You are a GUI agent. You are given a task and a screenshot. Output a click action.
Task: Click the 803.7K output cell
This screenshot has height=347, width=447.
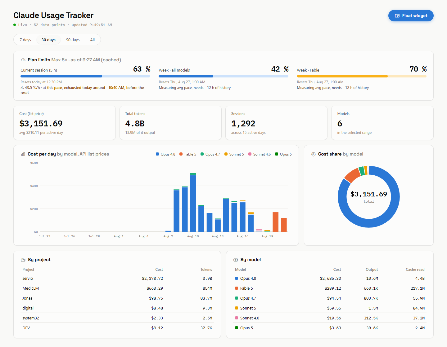tap(371, 298)
